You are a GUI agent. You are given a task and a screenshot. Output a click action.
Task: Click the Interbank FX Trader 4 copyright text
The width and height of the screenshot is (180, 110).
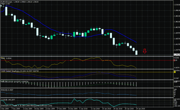pos(26,105)
